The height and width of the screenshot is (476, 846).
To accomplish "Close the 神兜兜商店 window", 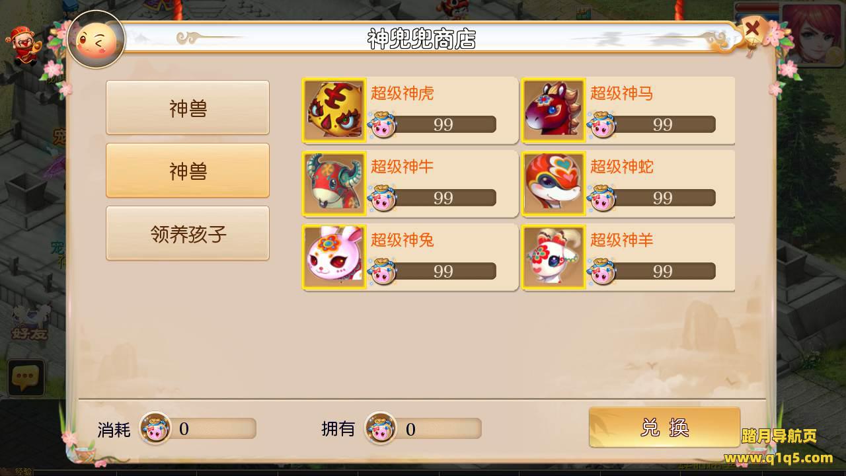I will (753, 30).
